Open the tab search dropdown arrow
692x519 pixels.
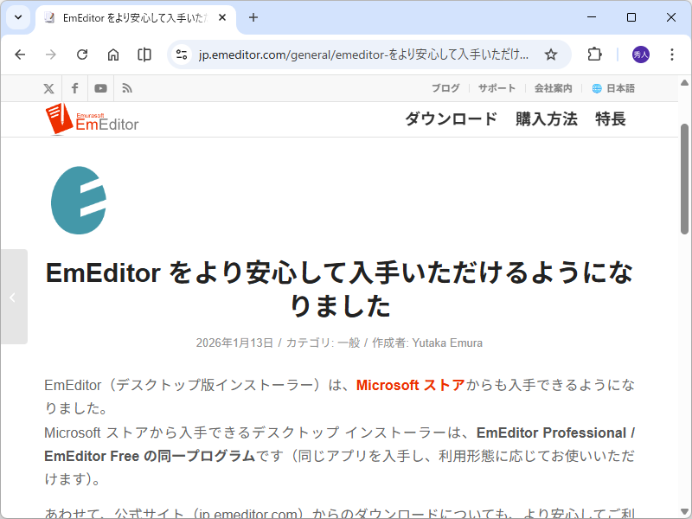point(18,17)
